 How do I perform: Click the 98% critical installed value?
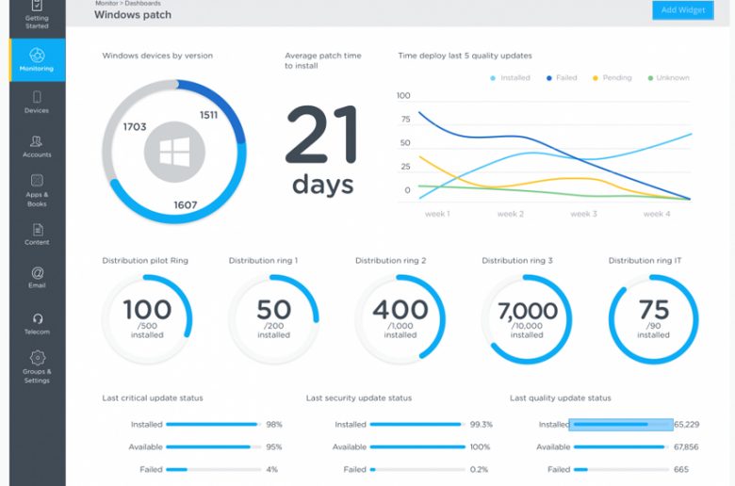pyautogui.click(x=274, y=425)
